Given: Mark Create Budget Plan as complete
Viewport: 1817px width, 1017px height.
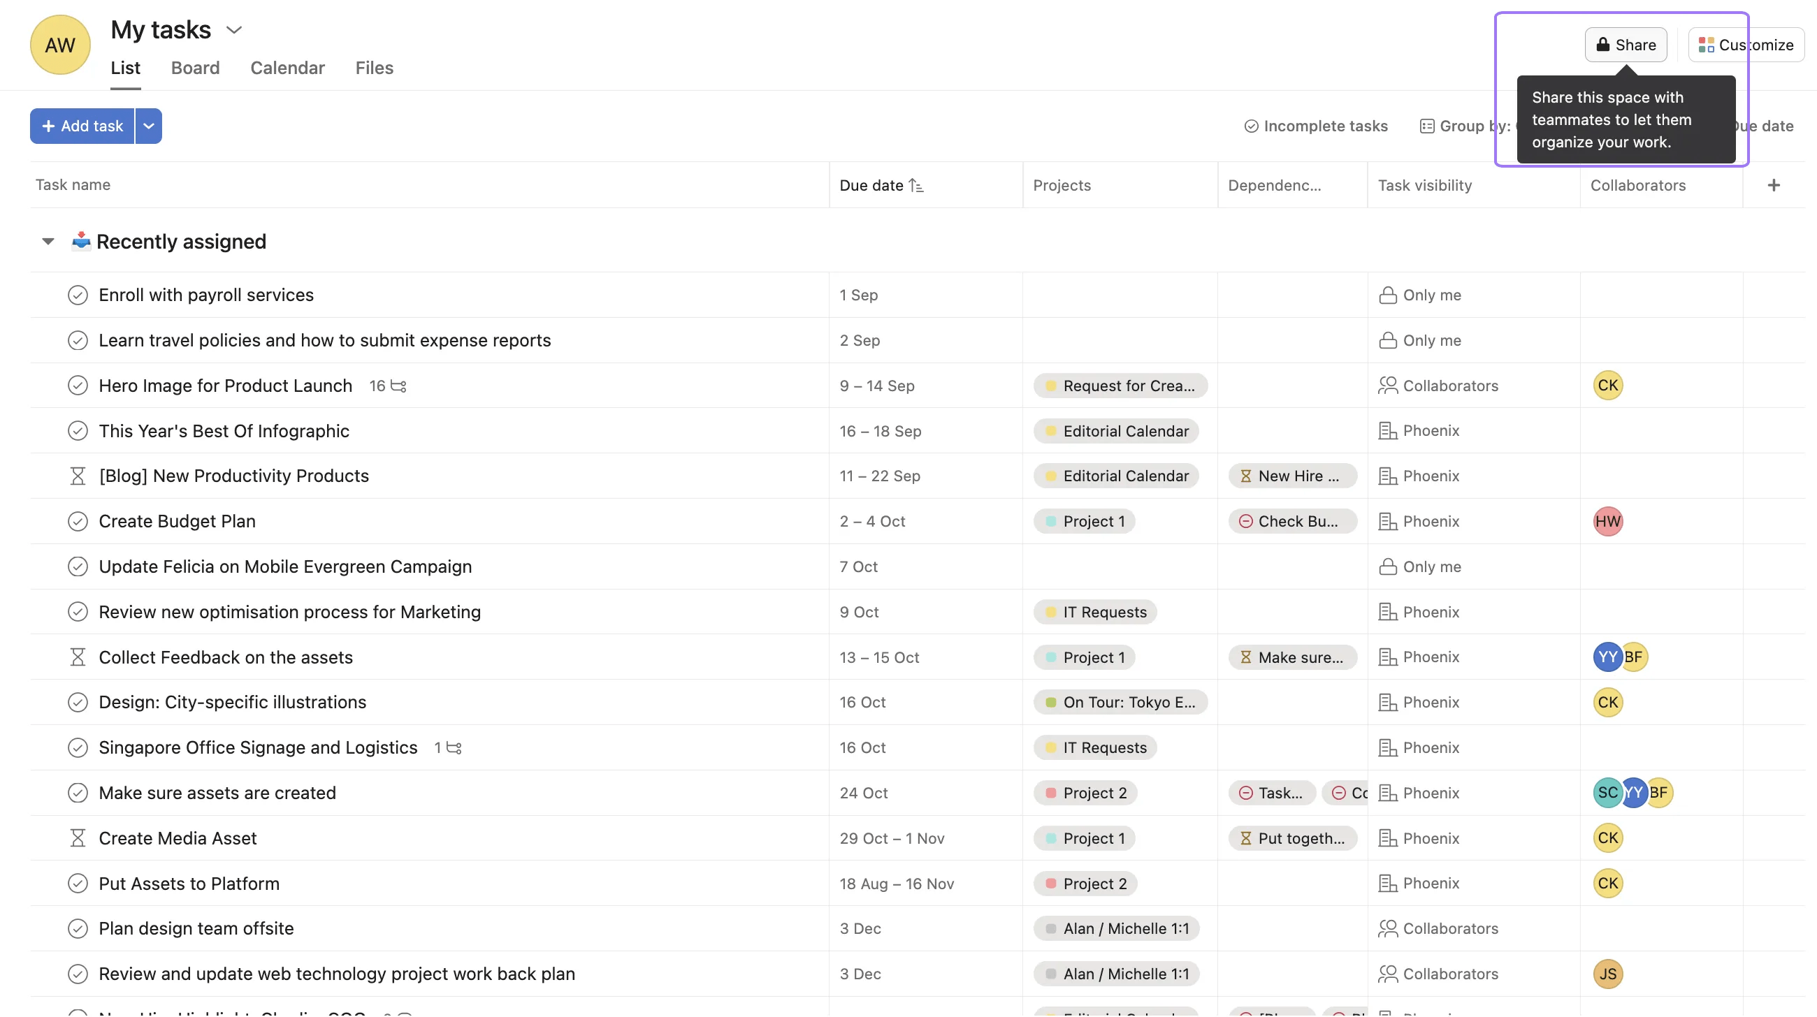Looking at the screenshot, I should pos(78,521).
